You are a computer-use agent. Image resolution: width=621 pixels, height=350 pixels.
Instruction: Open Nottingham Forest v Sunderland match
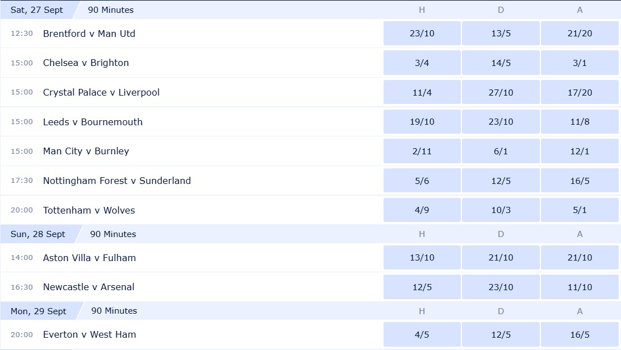(x=117, y=181)
